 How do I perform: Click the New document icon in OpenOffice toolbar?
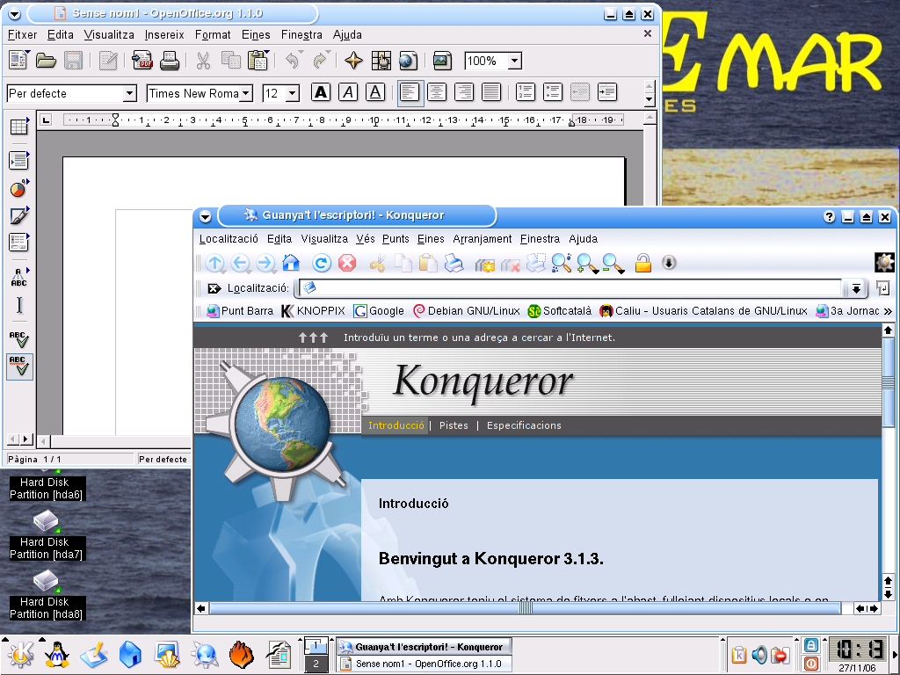tap(18, 61)
